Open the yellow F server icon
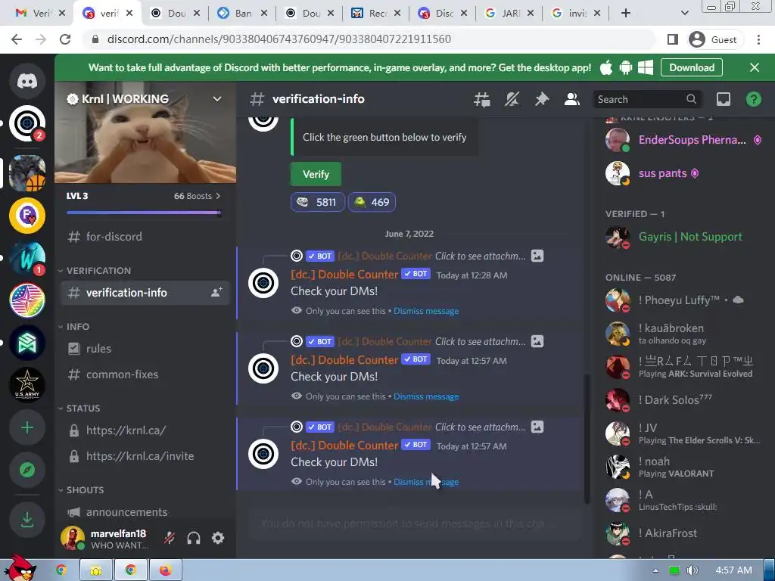Screen dimensions: 775x581 (27, 216)
